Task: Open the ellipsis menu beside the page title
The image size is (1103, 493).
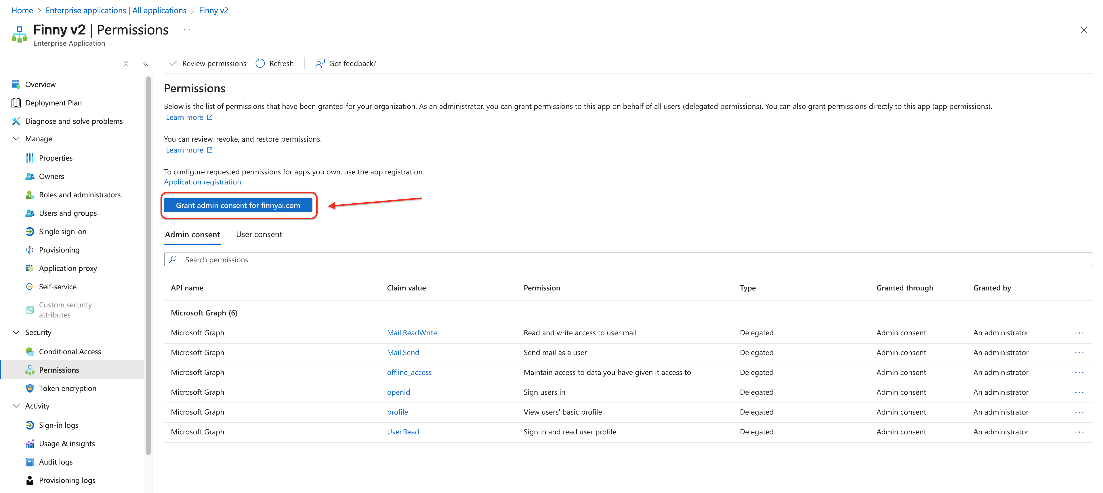Action: pyautogui.click(x=187, y=30)
